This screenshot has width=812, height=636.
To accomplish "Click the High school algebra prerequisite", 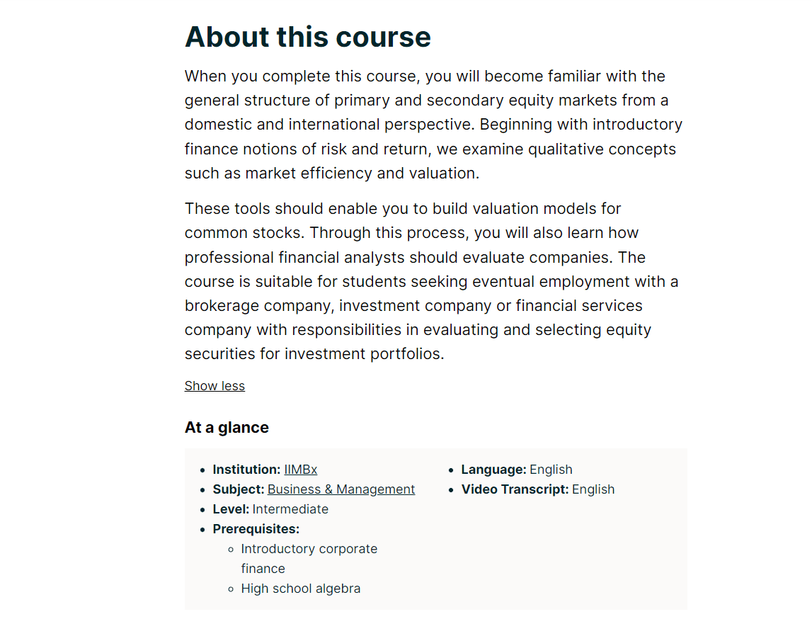I will click(301, 589).
